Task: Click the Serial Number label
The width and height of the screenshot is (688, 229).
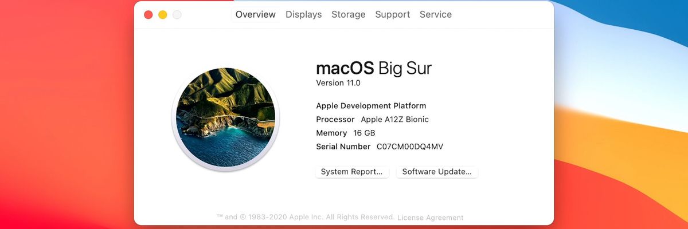Action: point(343,147)
